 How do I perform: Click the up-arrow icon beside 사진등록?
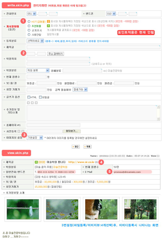(23, 131)
